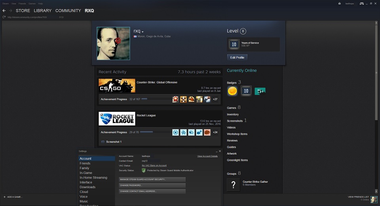380x206 pixels.
Task: View fourth Rocket League achievement icon
Action: [199, 132]
